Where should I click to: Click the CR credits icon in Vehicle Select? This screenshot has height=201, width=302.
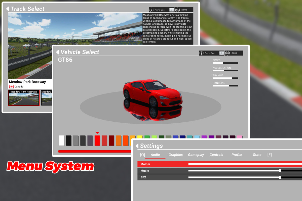228,53
